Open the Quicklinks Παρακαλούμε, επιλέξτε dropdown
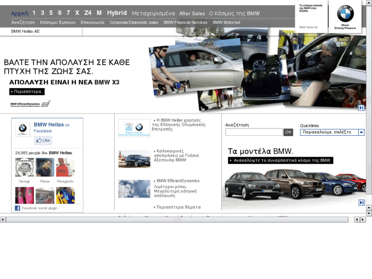372x279 pixels. (332, 132)
